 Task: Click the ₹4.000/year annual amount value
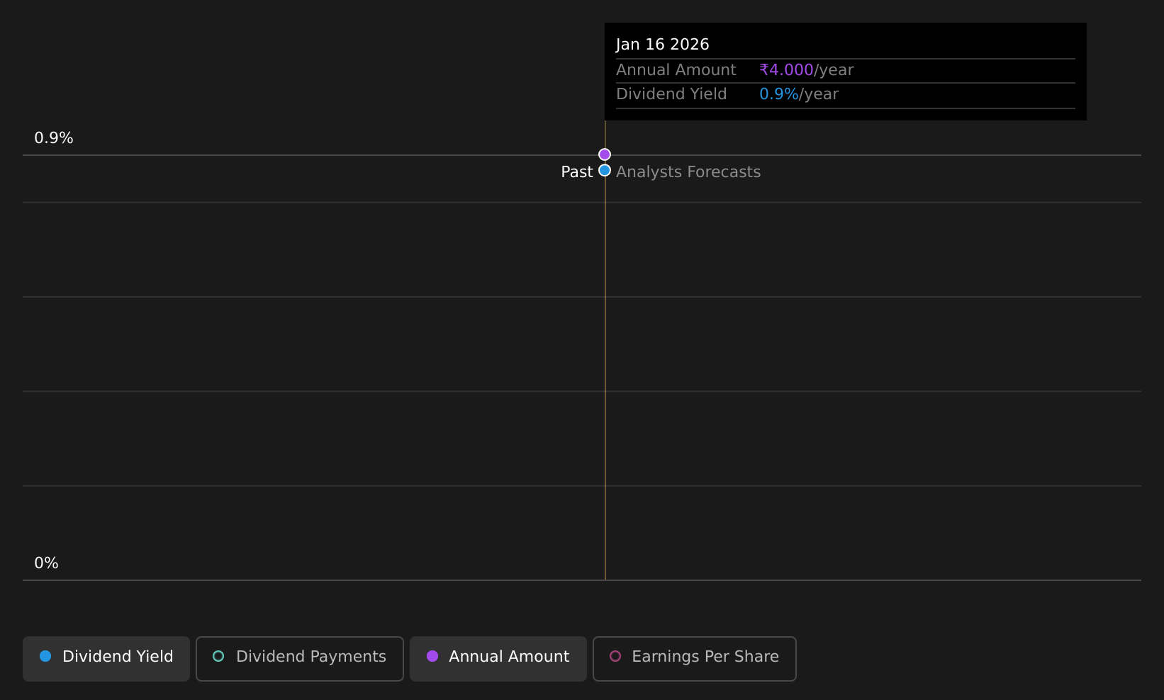[807, 70]
